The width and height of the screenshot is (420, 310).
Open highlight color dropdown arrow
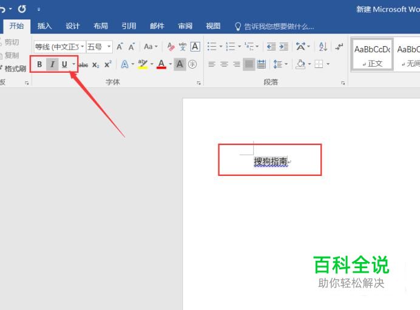tap(152, 64)
